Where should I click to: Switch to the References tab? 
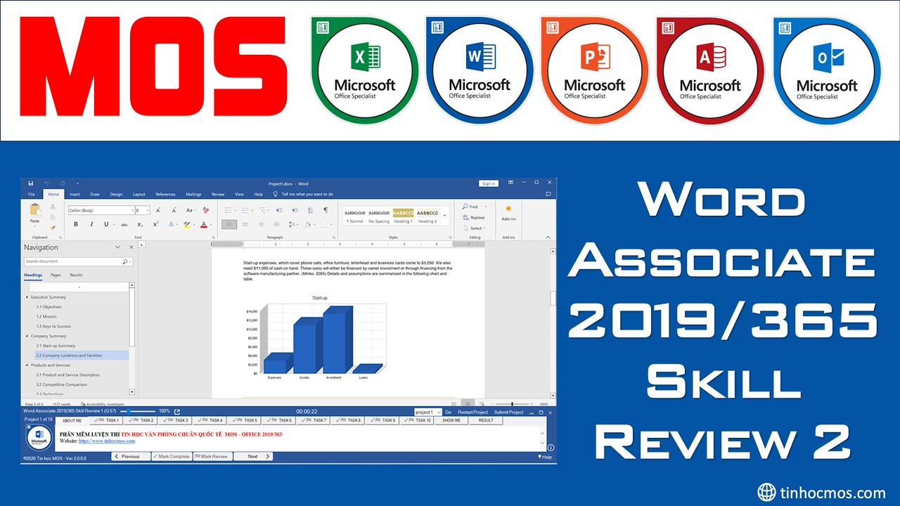point(165,194)
